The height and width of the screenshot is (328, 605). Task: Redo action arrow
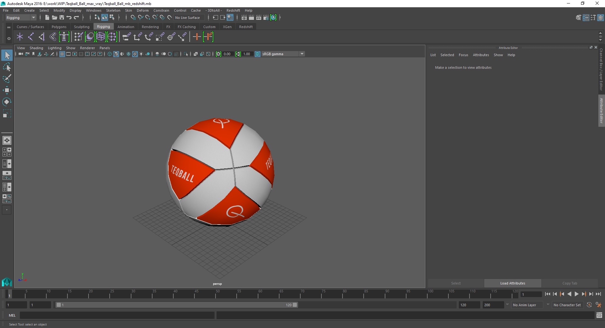76,18
